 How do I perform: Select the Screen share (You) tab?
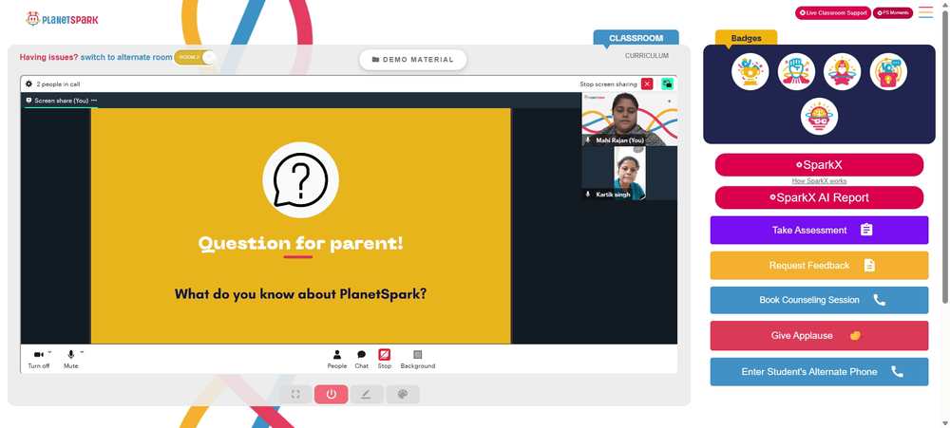pyautogui.click(x=61, y=101)
